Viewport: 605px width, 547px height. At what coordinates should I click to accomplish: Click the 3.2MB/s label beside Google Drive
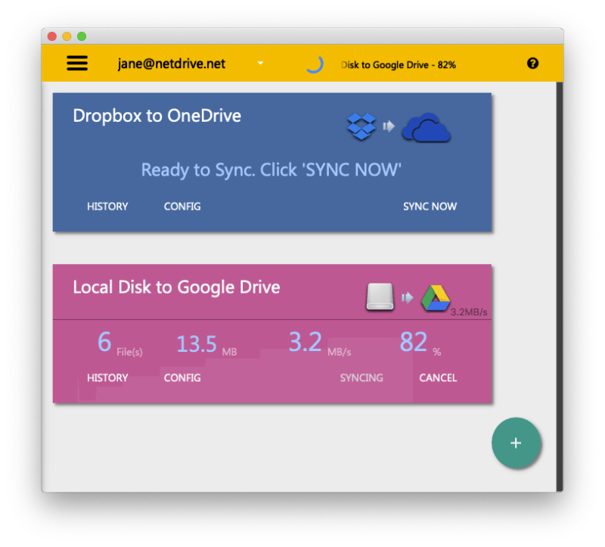pyautogui.click(x=469, y=312)
